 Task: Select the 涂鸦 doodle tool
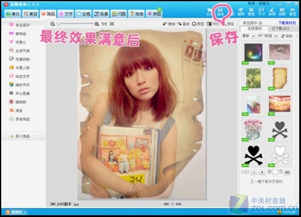pyautogui.click(x=272, y=12)
